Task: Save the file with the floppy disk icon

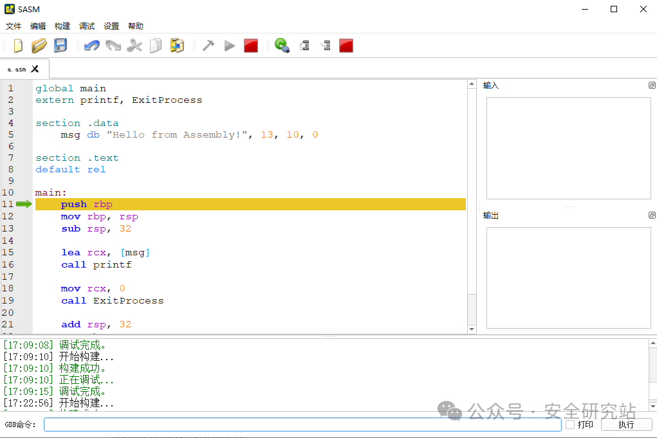Action: click(60, 46)
